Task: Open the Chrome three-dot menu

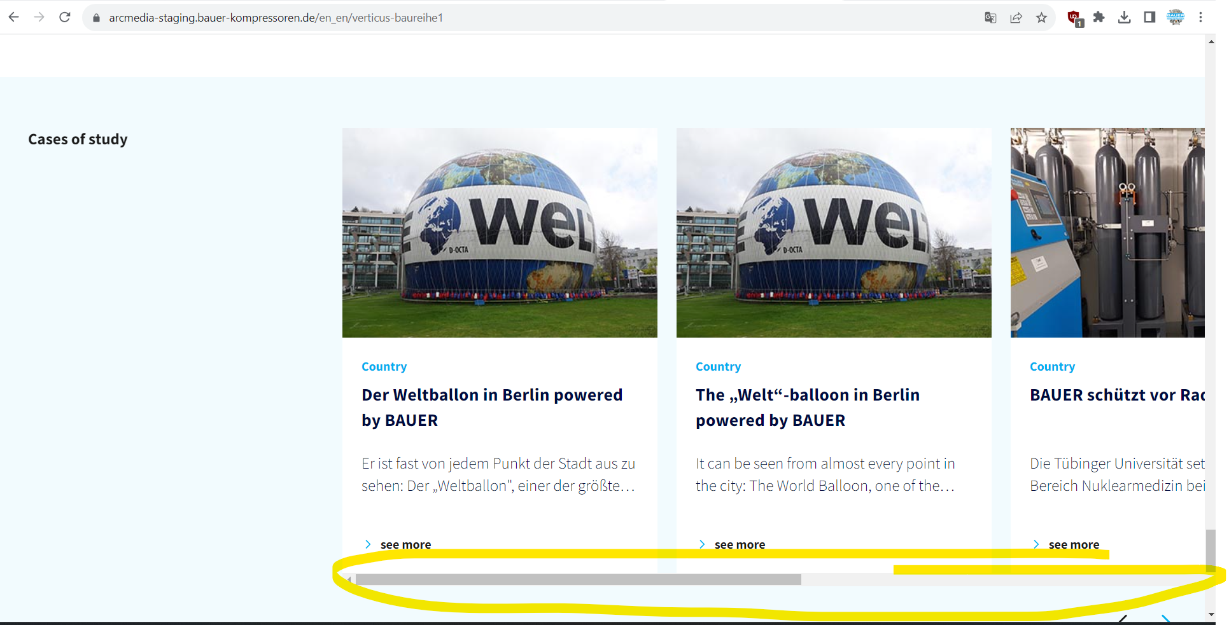Action: pyautogui.click(x=1200, y=17)
